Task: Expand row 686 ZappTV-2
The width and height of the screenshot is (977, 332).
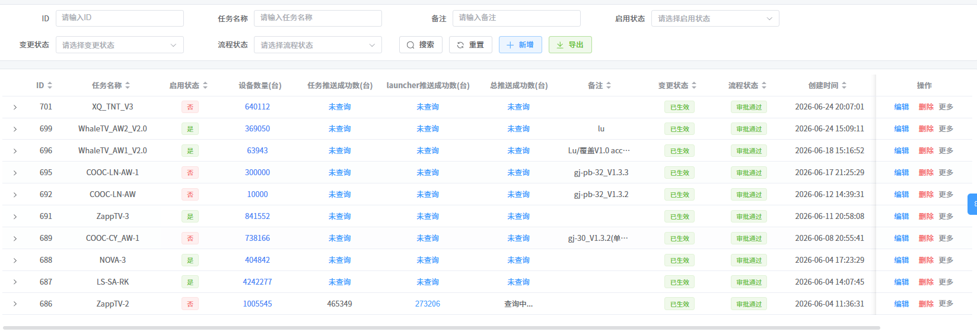Action: pos(15,304)
